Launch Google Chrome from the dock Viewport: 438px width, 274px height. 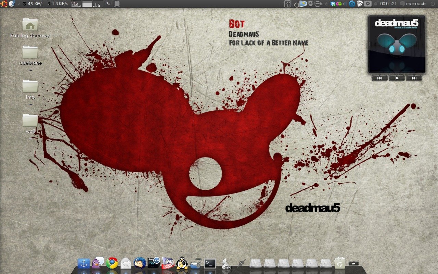click(x=112, y=263)
